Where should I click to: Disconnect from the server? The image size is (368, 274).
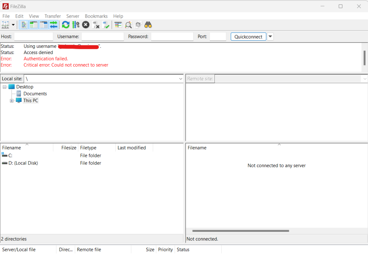tap(96, 24)
